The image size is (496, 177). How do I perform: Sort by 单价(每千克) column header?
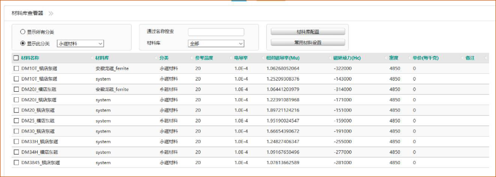coord(425,58)
